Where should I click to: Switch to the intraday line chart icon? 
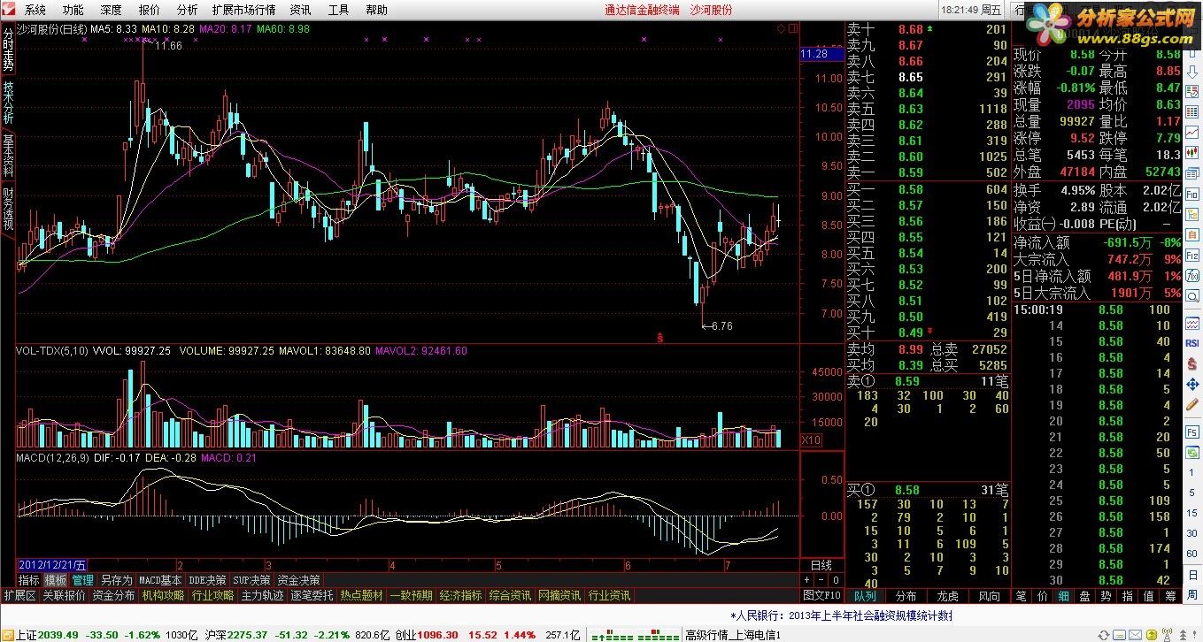tap(1192, 132)
